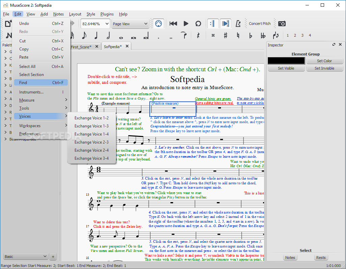Click the rest icon in note toolbar
The width and height of the screenshot is (346, 269).
coord(198,35)
